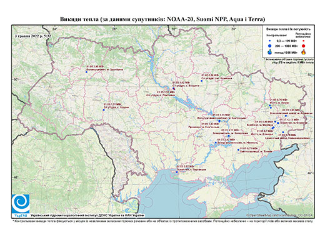Select the large red circle in legend

[x=303, y=46]
